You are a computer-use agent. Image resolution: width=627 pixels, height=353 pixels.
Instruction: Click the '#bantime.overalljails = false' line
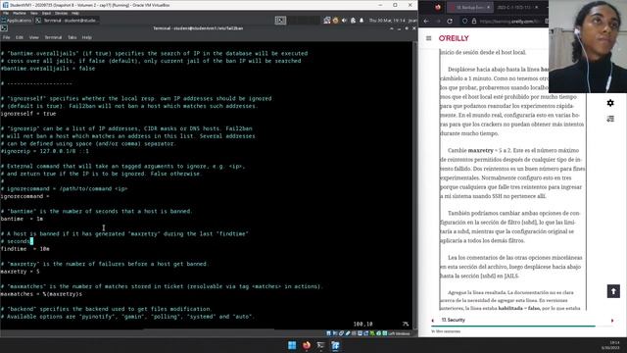pos(48,69)
